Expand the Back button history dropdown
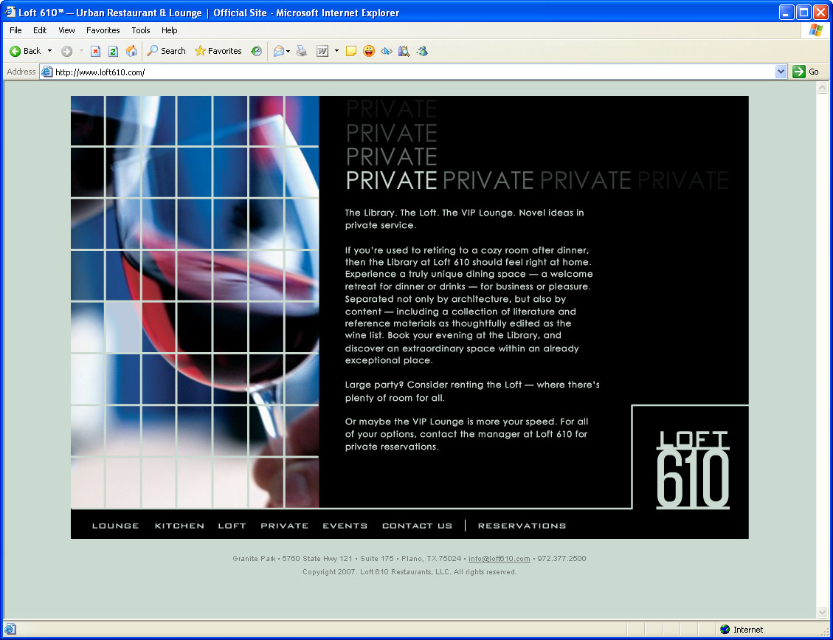This screenshot has width=833, height=640. [x=50, y=51]
